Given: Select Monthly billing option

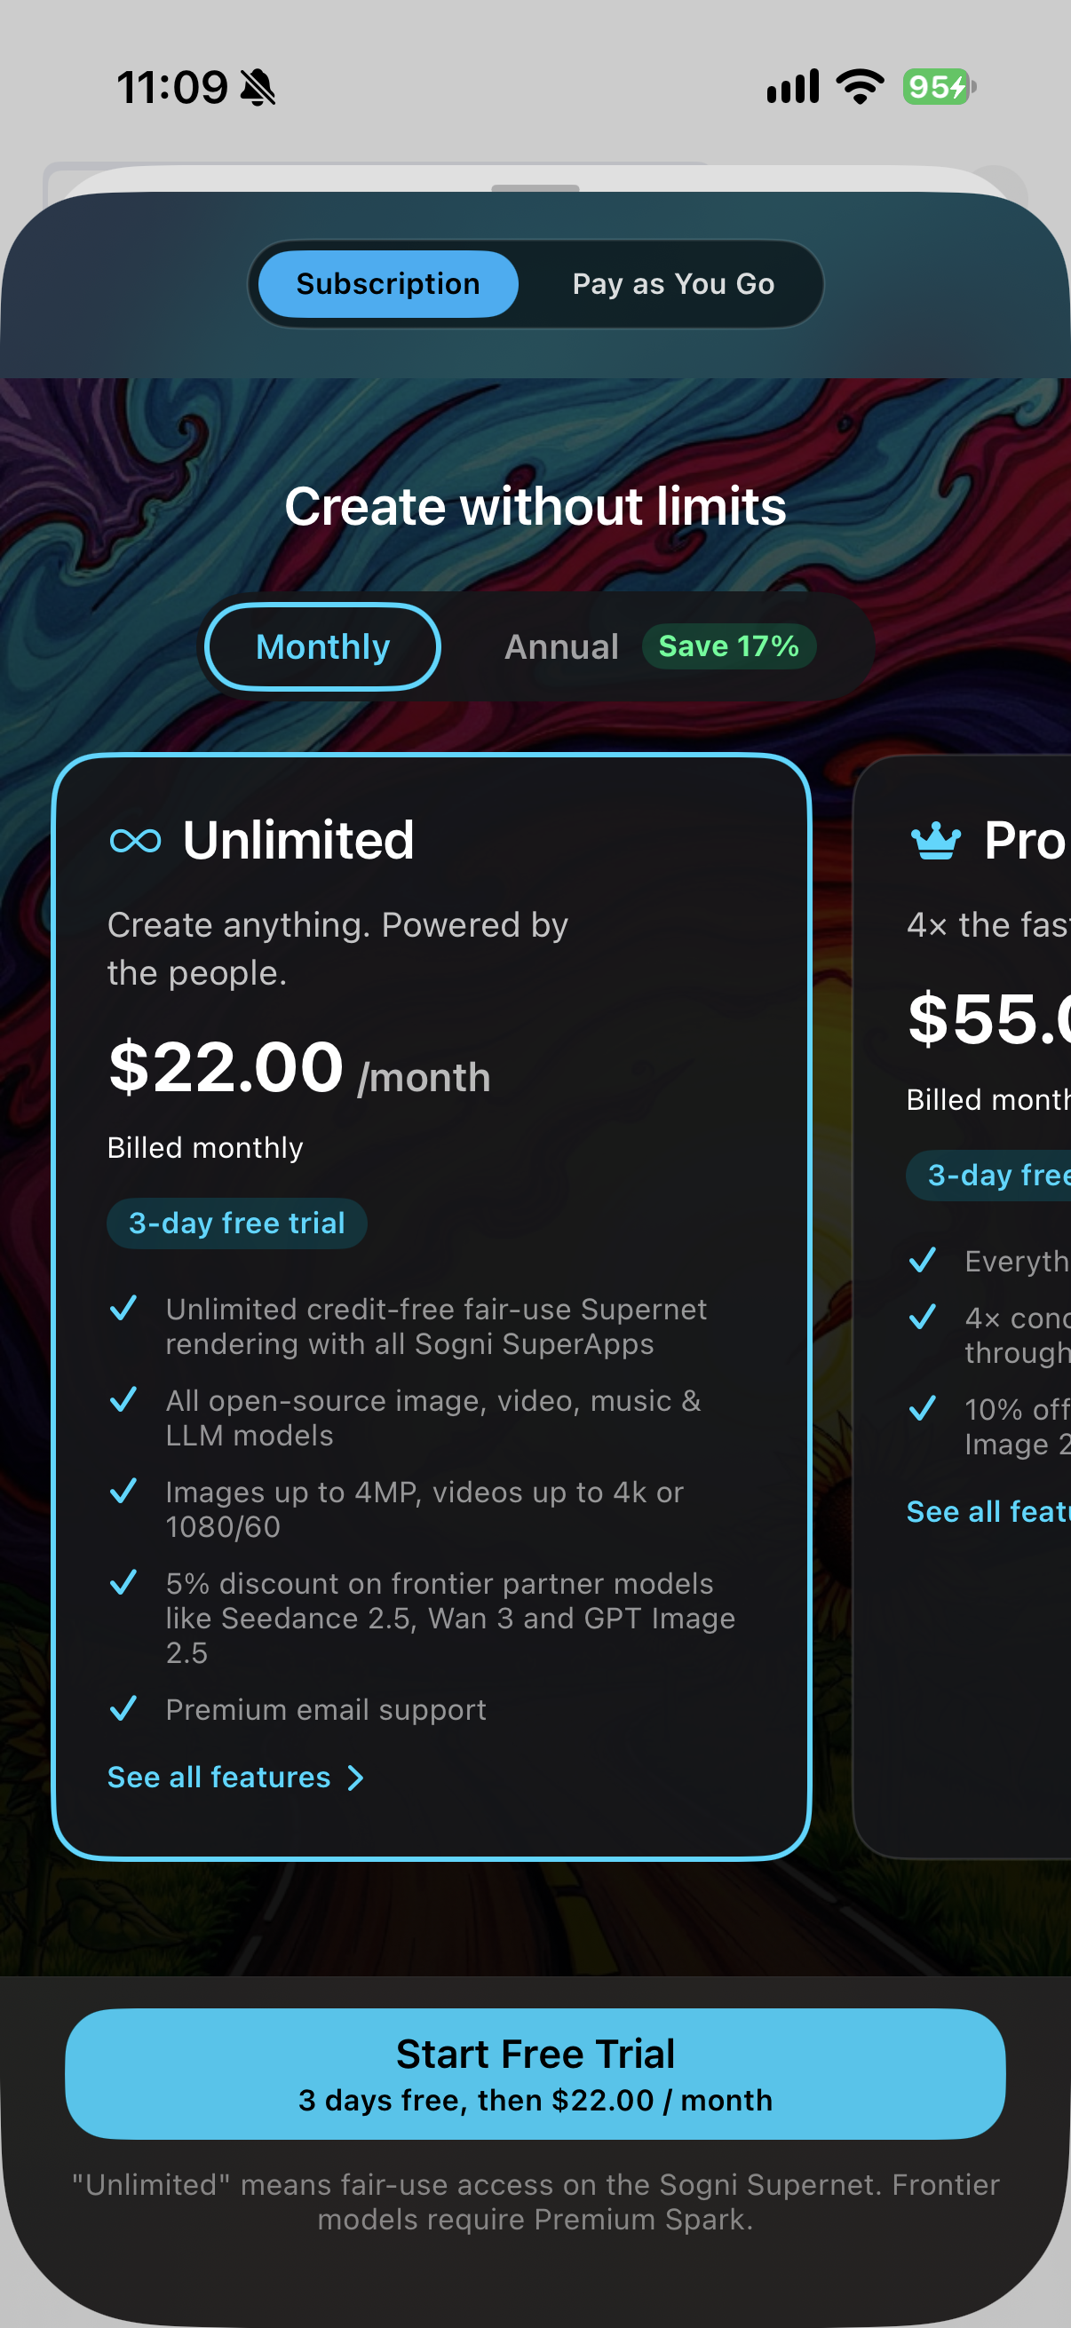Looking at the screenshot, I should click(x=322, y=647).
